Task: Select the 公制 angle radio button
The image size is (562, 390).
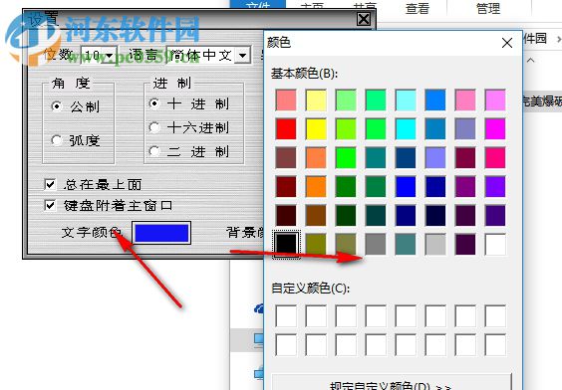Action: pos(57,106)
